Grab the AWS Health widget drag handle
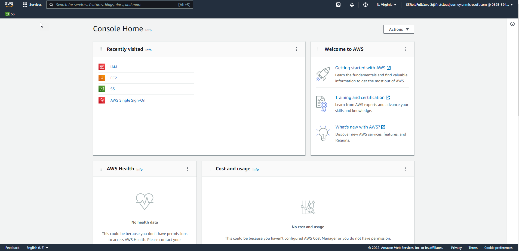Viewport: 519px width, 251px height. (101, 169)
